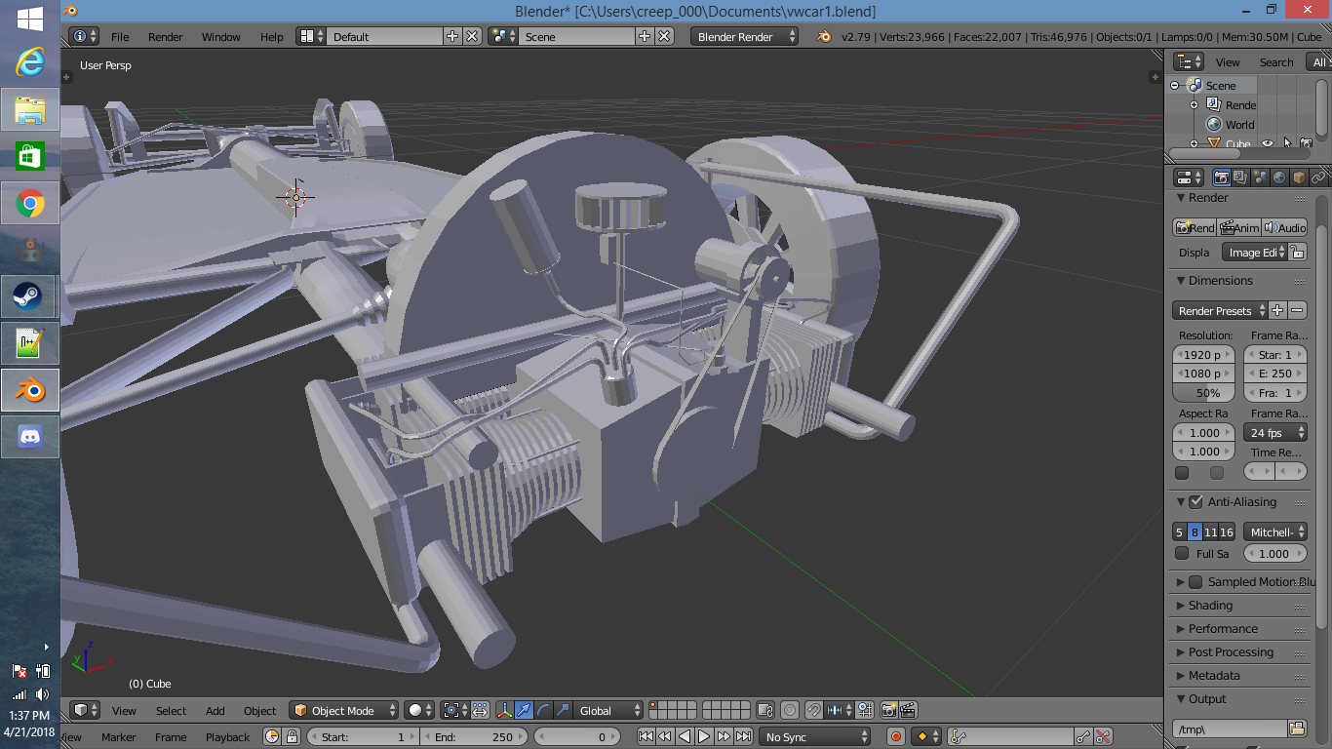The height and width of the screenshot is (749, 1332).
Task: Select the translate manipulator arrow icon
Action: tap(525, 710)
